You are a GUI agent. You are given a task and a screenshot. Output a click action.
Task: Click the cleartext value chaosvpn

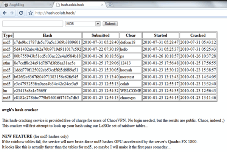128,98
